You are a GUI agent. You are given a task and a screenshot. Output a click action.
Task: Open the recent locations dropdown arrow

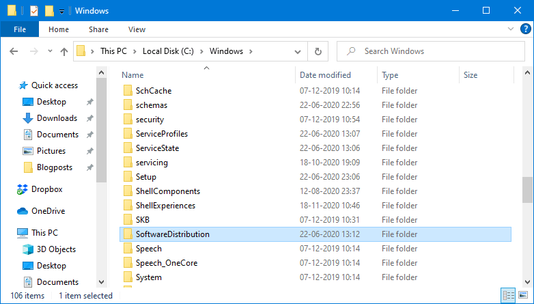tap(50, 51)
